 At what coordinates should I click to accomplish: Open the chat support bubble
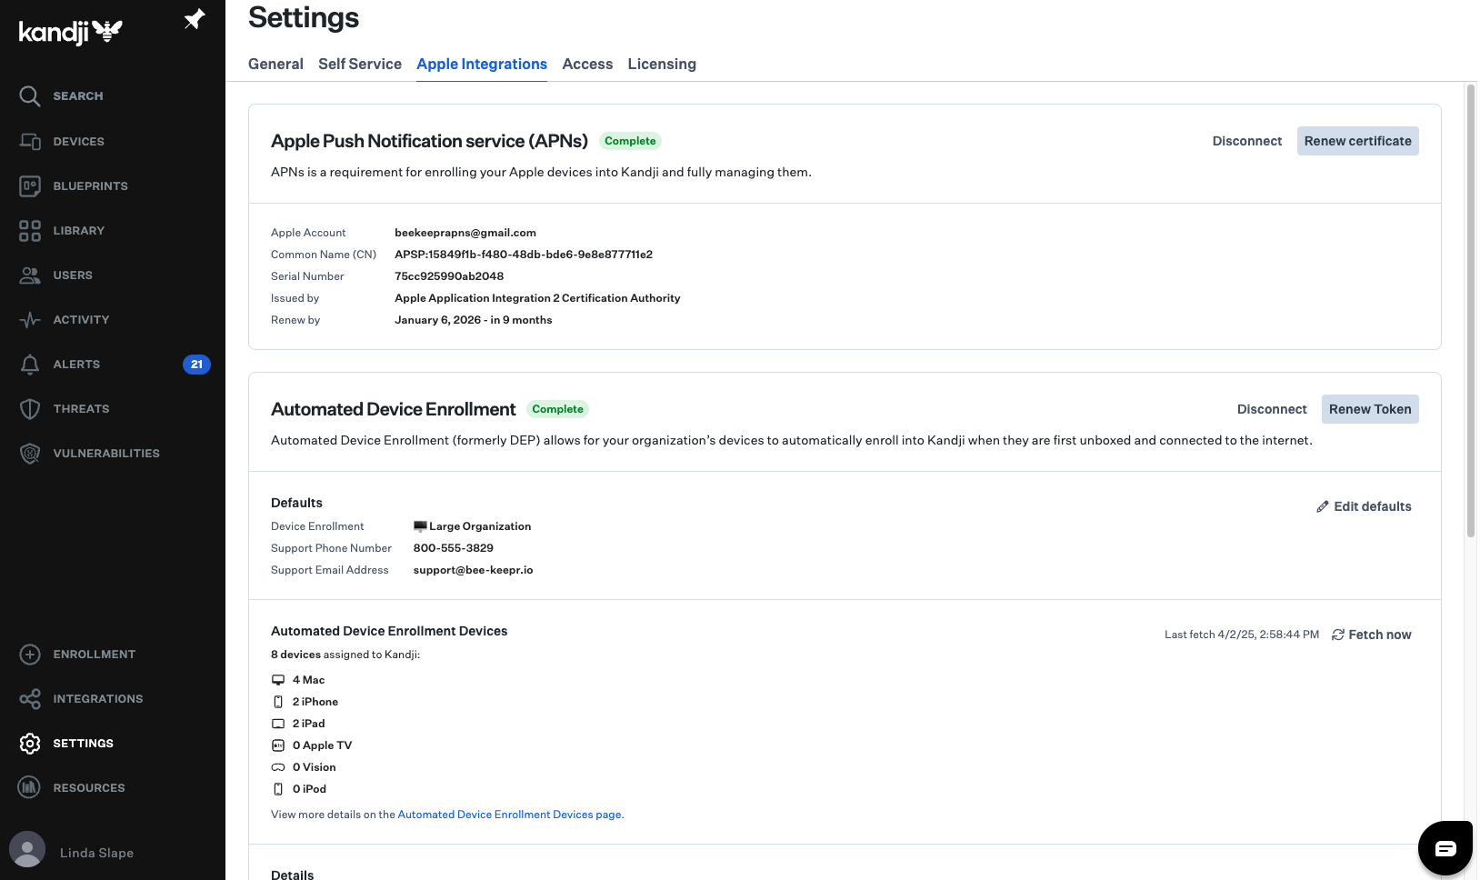point(1445,848)
